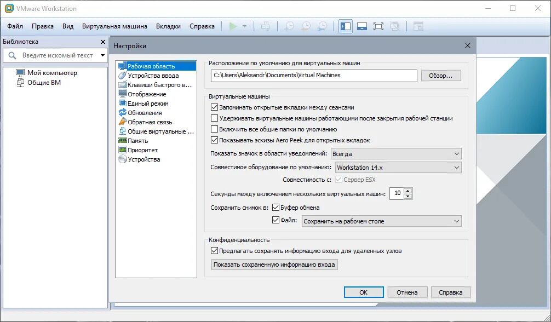The width and height of the screenshot is (551, 322).
Task: Click the seconds value field showing 10
Action: 397,193
